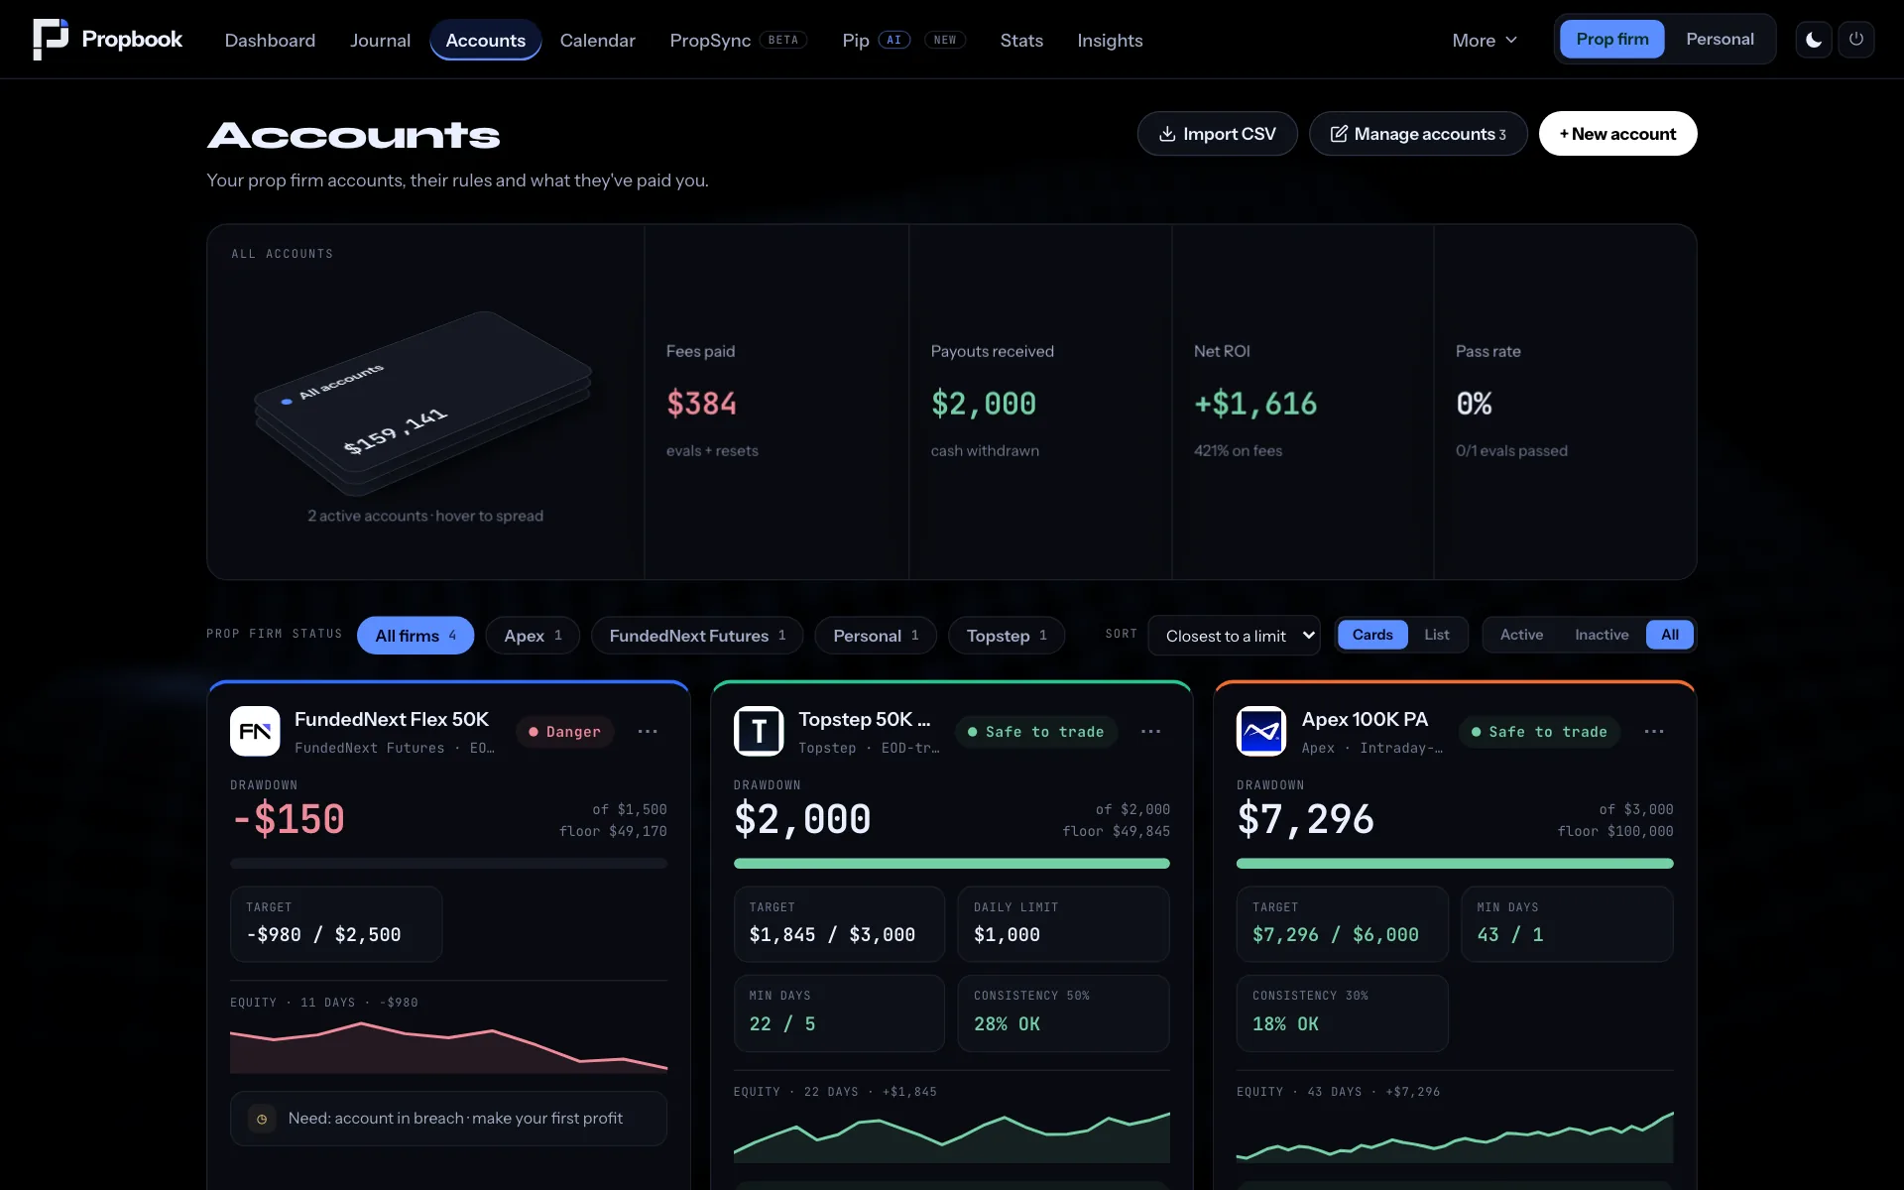
Task: Click the Propbook logo icon
Action: click(x=51, y=40)
